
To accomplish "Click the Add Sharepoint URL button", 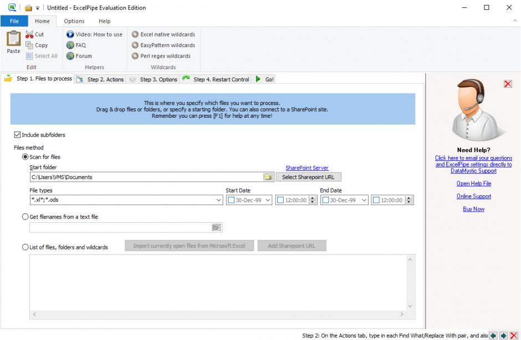I will point(292,245).
